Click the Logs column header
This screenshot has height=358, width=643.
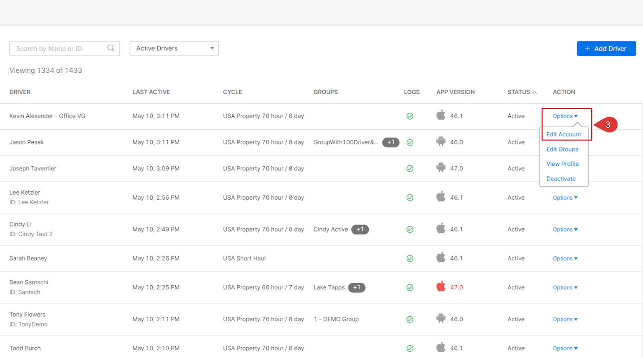[x=412, y=92]
